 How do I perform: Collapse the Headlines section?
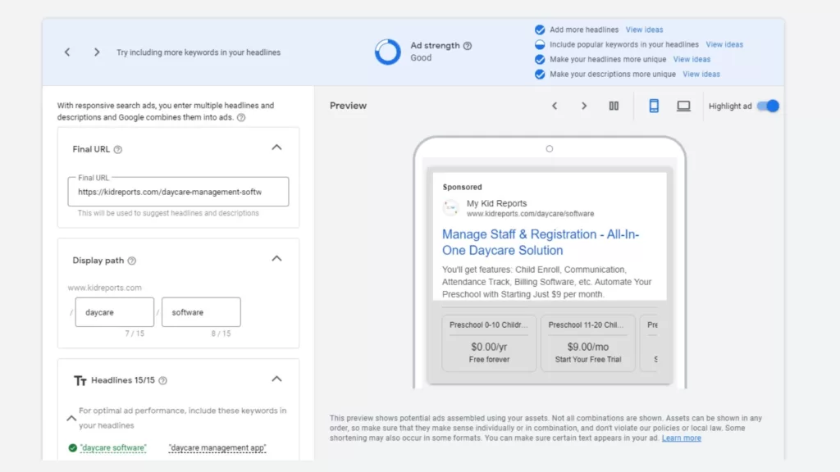click(x=276, y=379)
